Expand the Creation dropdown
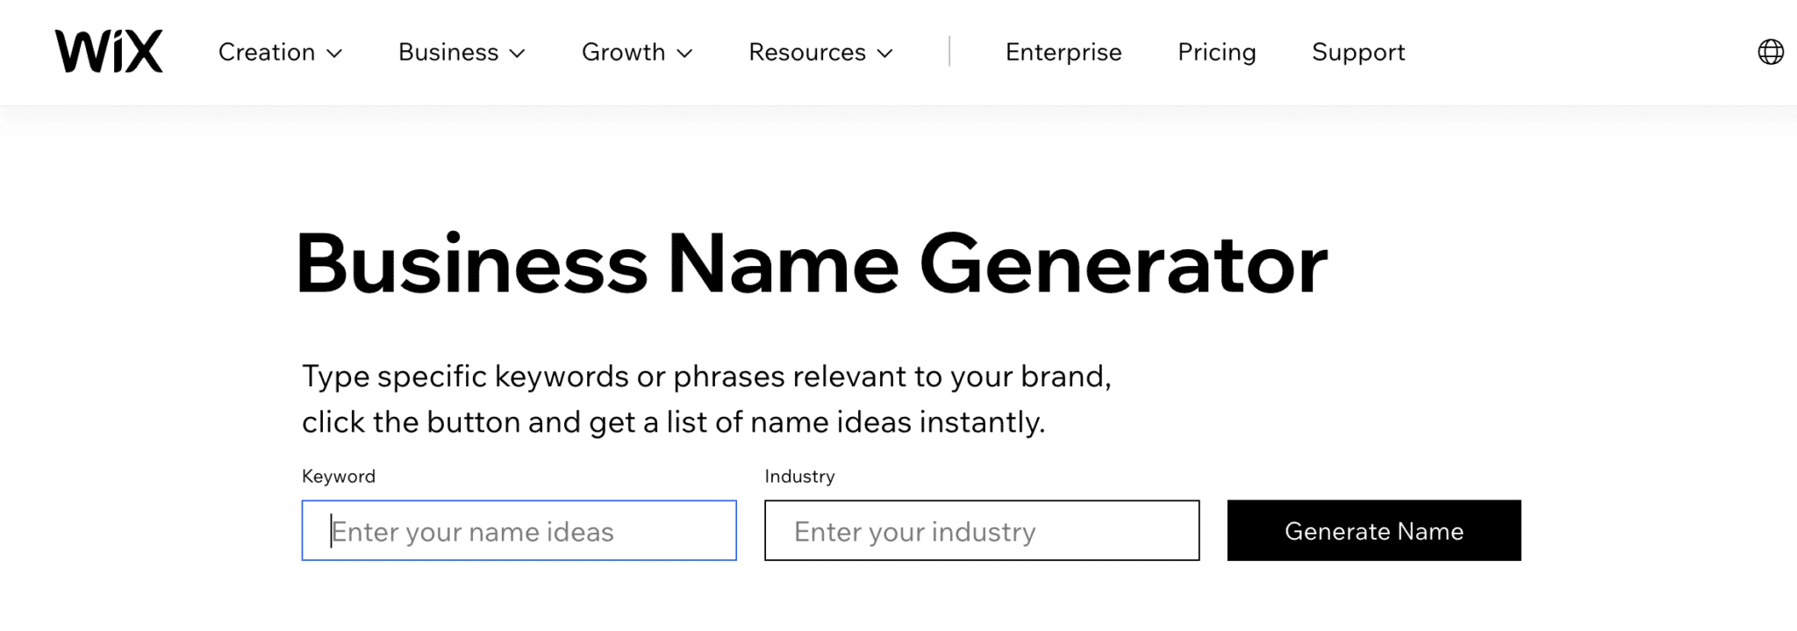 tap(266, 53)
